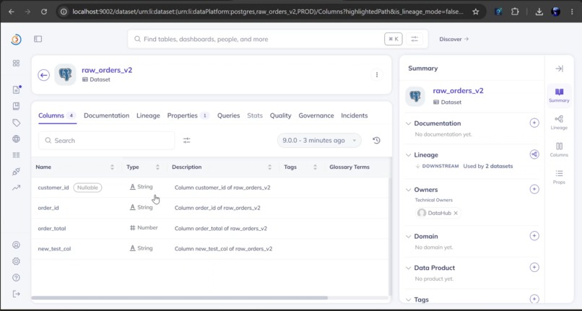The image size is (582, 311).
Task: Switch to the Queries tab
Action: [x=229, y=115]
